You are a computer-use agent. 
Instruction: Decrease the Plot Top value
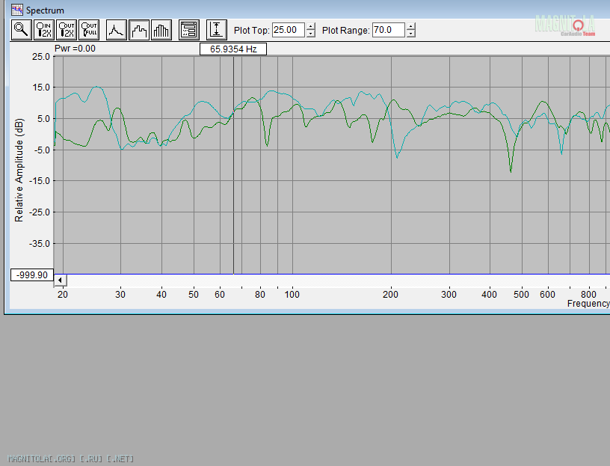pos(311,34)
